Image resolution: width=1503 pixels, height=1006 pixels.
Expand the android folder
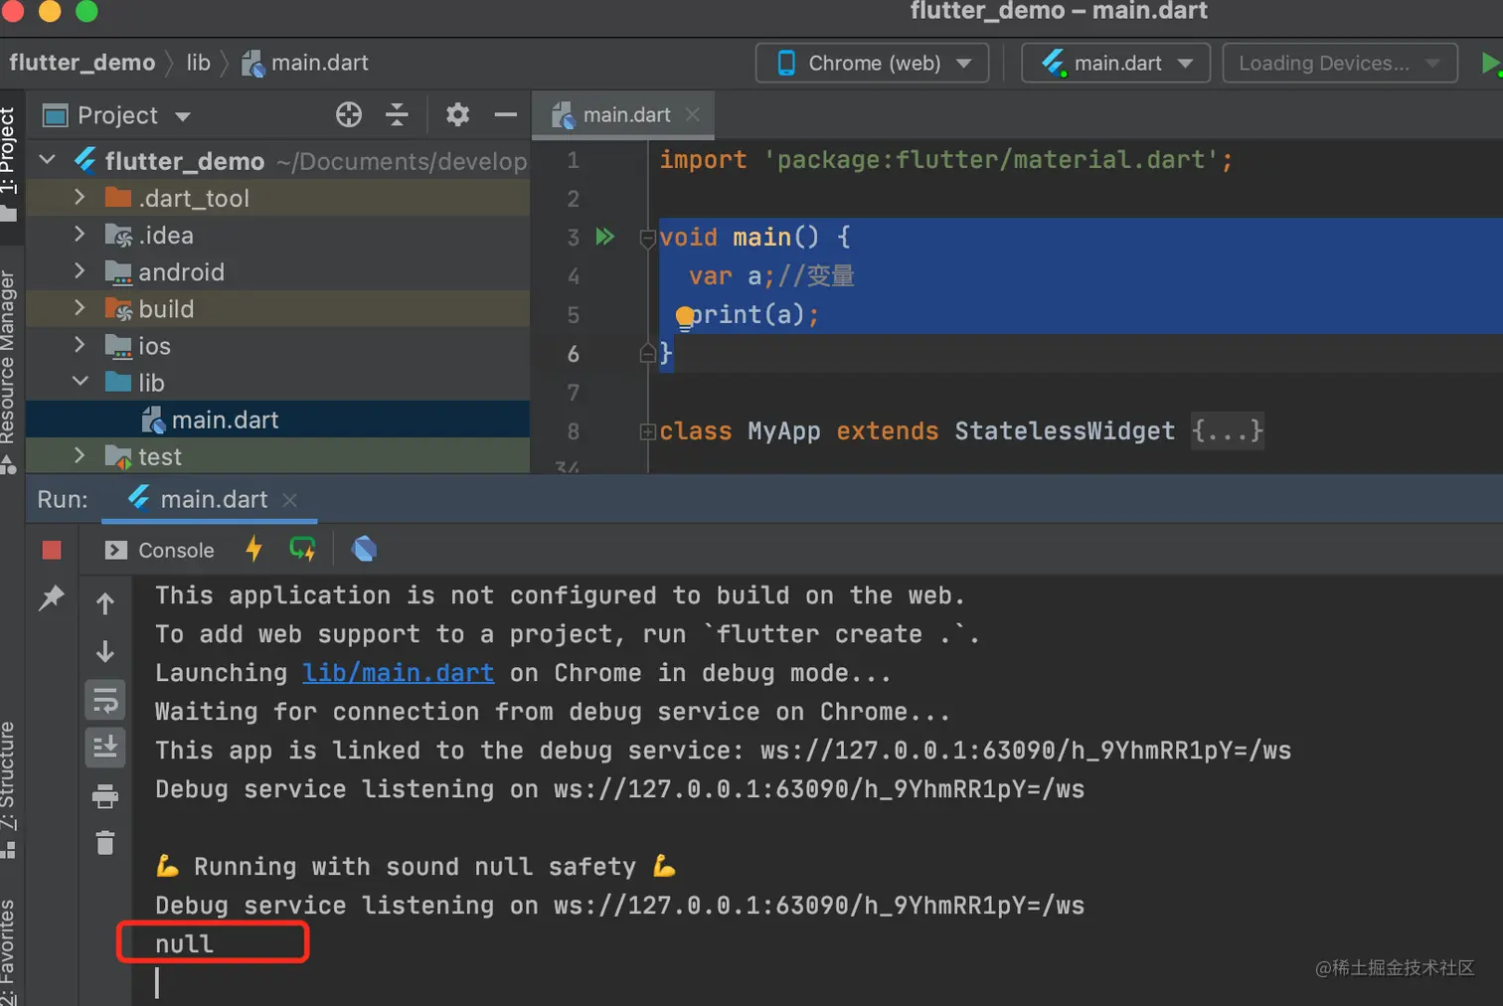(x=80, y=270)
